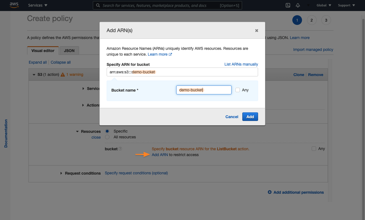Open the notifications bell icon
Screen dimensions: 365x220
[298, 5]
